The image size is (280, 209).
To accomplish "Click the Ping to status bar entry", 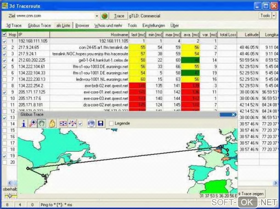I will click(57, 205).
